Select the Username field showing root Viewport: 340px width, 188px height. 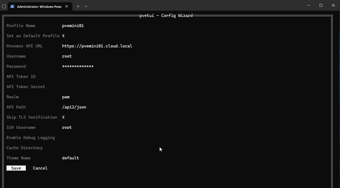click(67, 56)
